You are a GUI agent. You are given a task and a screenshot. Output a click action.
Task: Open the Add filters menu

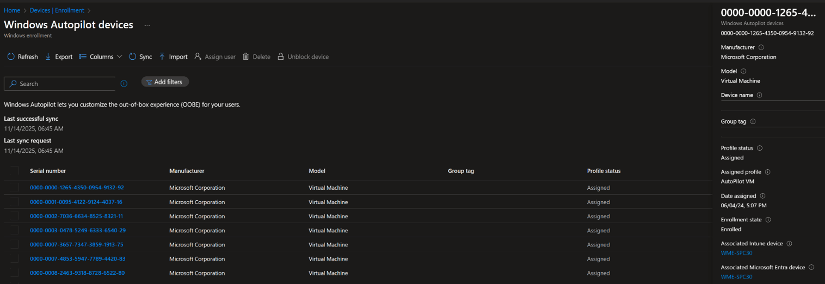(165, 82)
